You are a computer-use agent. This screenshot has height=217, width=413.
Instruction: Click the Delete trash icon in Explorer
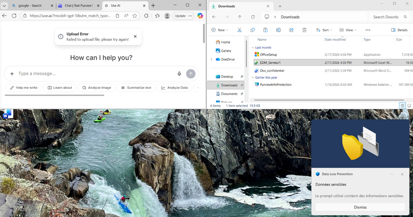tap(305, 30)
